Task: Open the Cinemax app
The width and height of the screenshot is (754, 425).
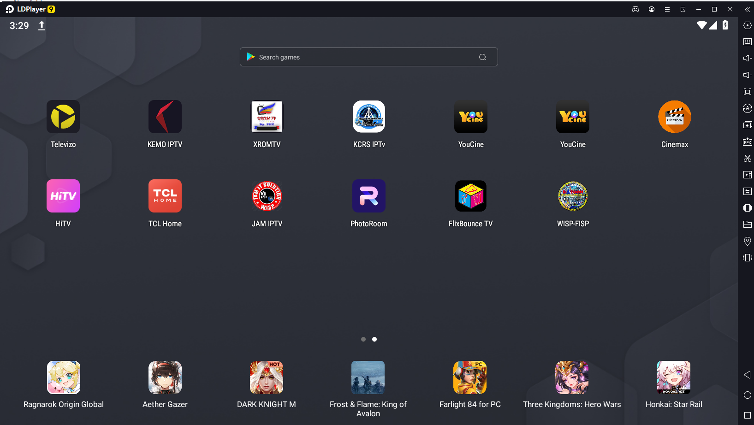Action: coord(675,117)
